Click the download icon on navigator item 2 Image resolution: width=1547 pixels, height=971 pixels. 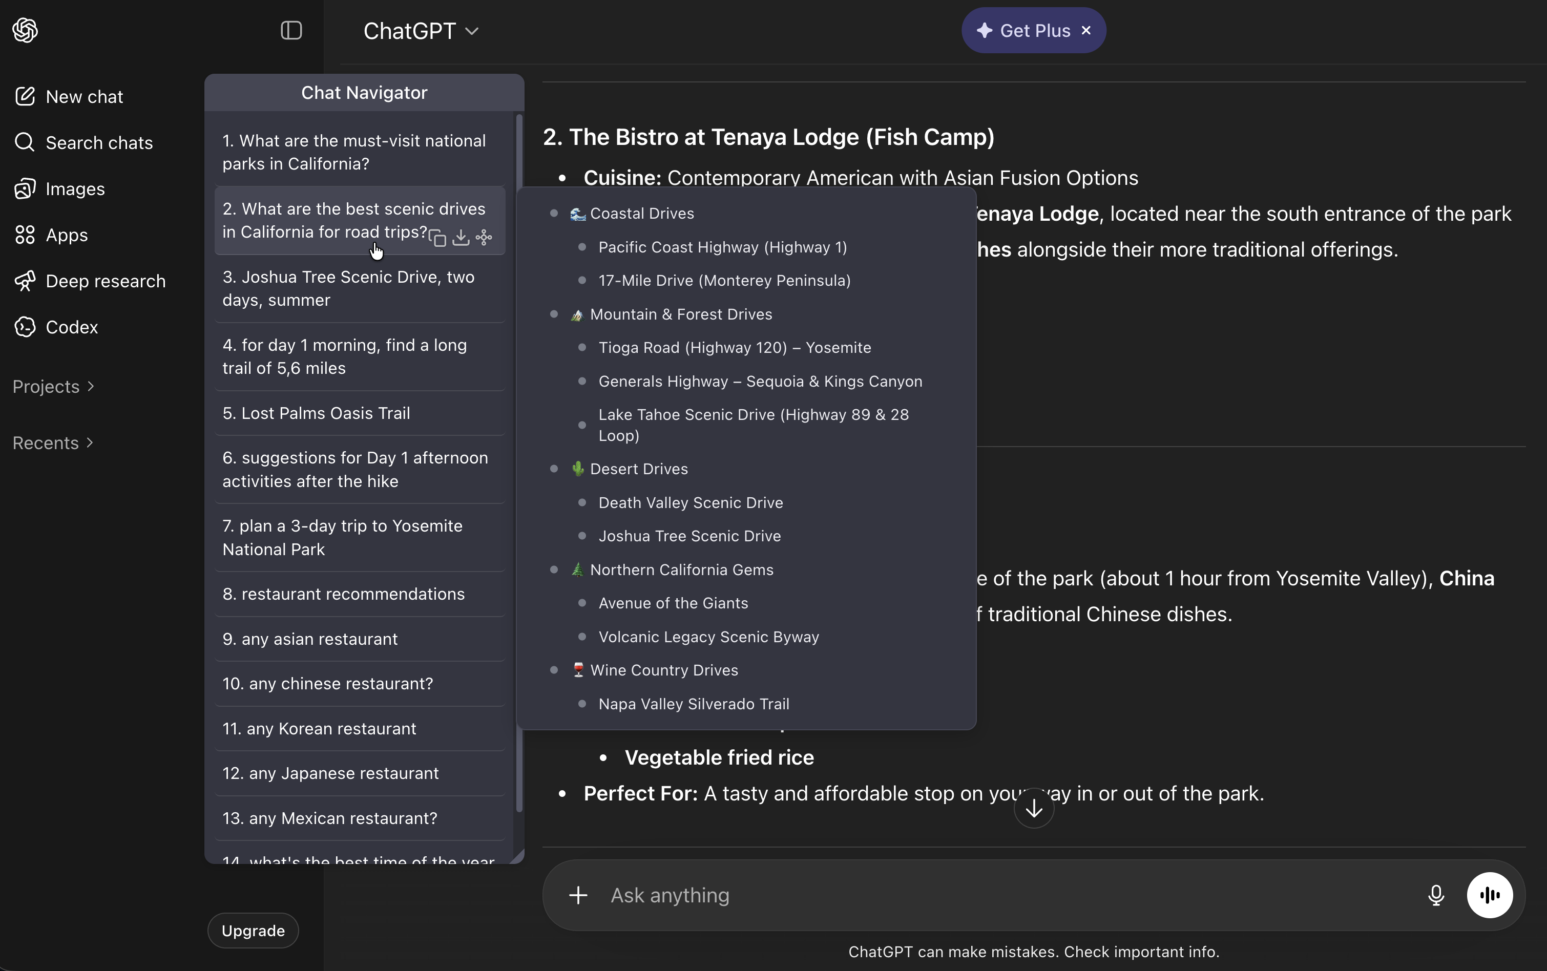[x=461, y=238]
